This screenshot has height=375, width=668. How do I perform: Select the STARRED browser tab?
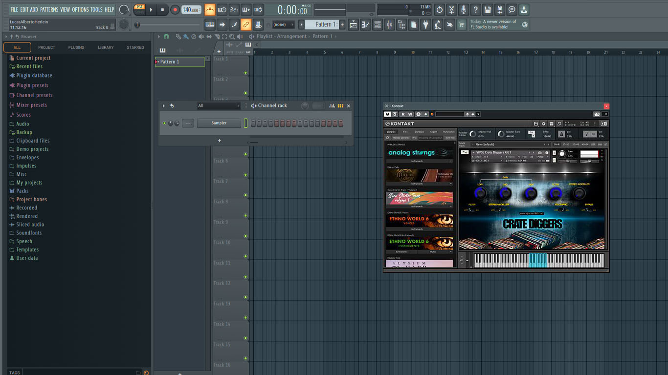point(135,47)
